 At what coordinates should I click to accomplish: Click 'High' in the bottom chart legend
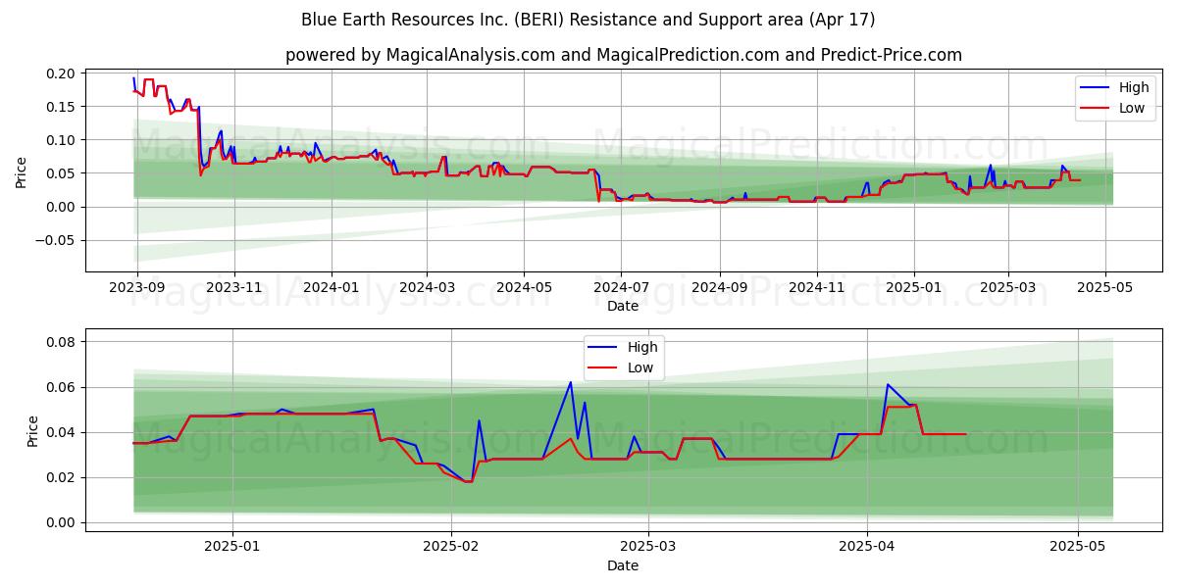click(642, 347)
